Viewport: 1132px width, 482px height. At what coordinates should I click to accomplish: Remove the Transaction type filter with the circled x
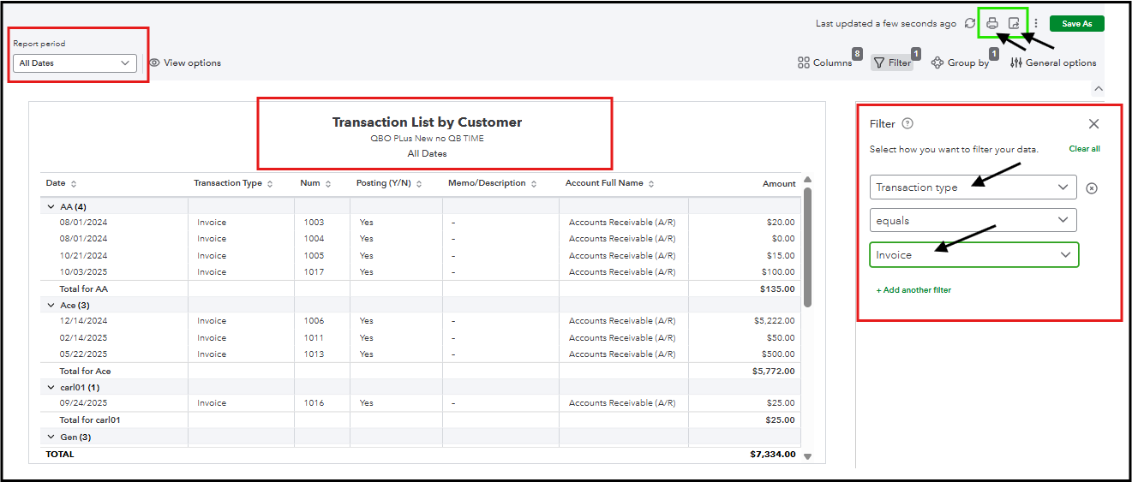[x=1092, y=188]
